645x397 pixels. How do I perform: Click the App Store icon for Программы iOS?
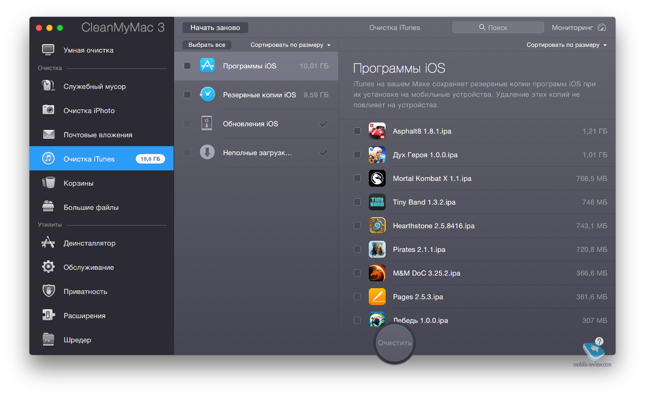(207, 66)
